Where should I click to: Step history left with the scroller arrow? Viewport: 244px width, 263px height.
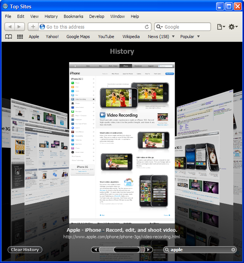pyautogui.click(x=95, y=250)
